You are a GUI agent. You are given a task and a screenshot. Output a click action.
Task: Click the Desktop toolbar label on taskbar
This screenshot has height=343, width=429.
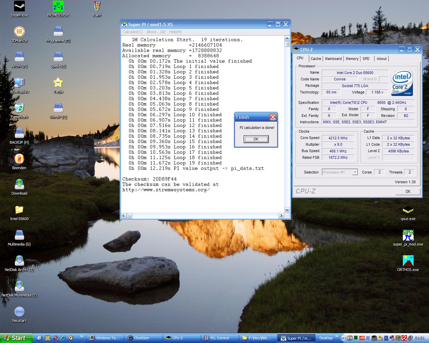[x=326, y=338]
